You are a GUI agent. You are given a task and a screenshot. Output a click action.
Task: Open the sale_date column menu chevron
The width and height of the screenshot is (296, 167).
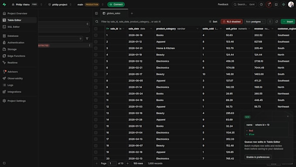(151, 29)
